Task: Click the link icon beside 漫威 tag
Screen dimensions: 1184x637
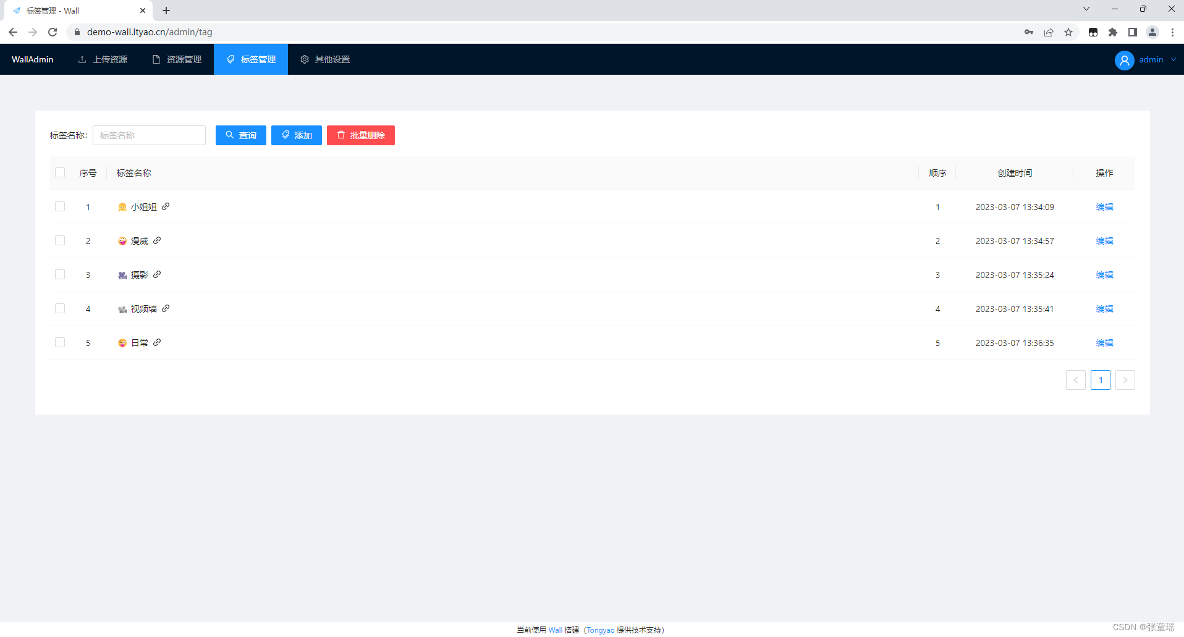Action: tap(157, 240)
